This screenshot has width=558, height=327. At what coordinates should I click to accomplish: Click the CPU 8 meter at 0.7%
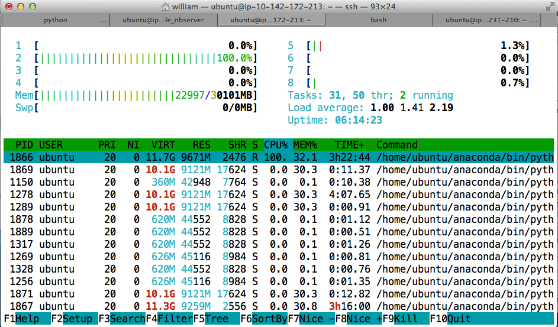(x=409, y=83)
